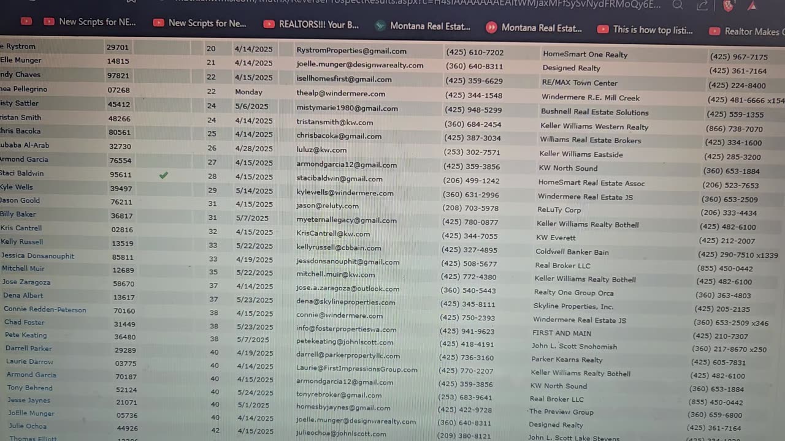Click office phone (866) 738-7070
This screenshot has width=785, height=441.
point(735,129)
